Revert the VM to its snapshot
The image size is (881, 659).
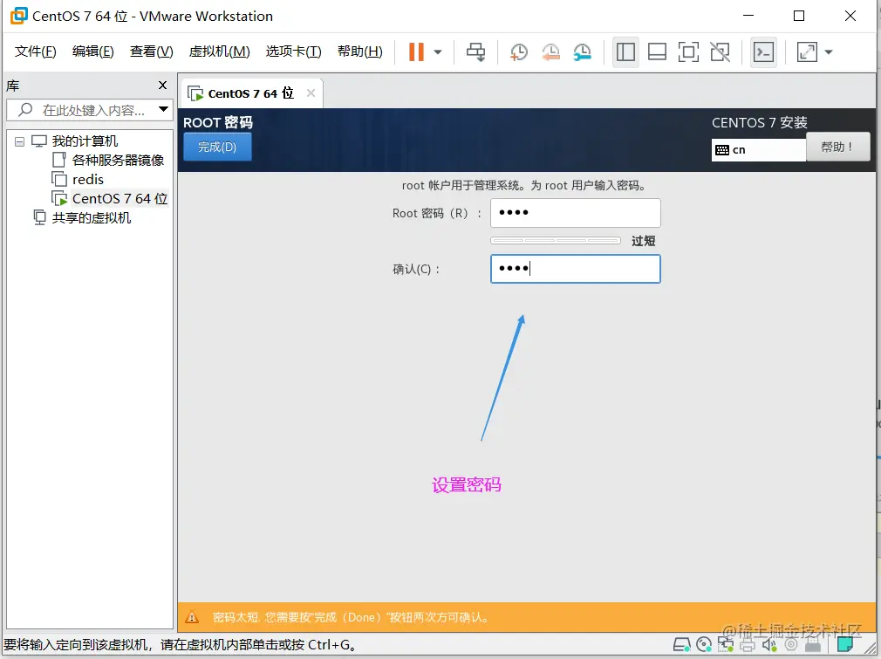(x=550, y=52)
